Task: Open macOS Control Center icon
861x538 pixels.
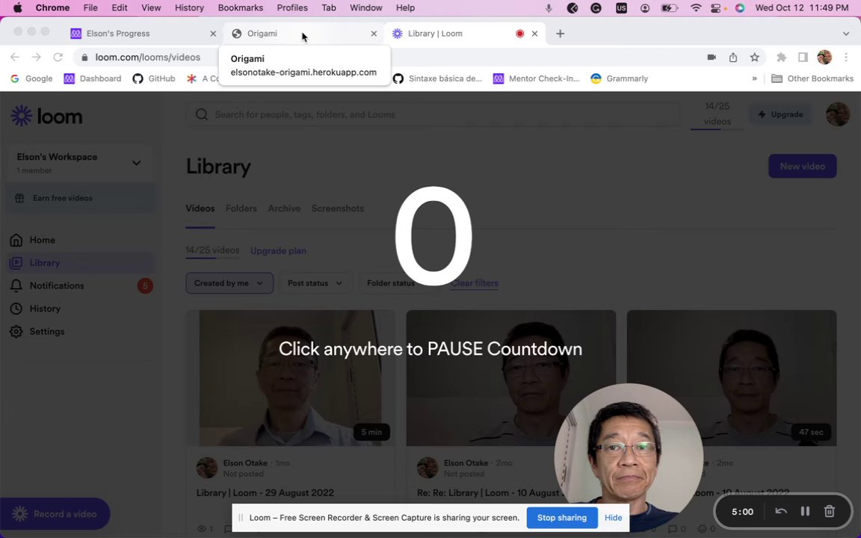Action: pyautogui.click(x=716, y=7)
